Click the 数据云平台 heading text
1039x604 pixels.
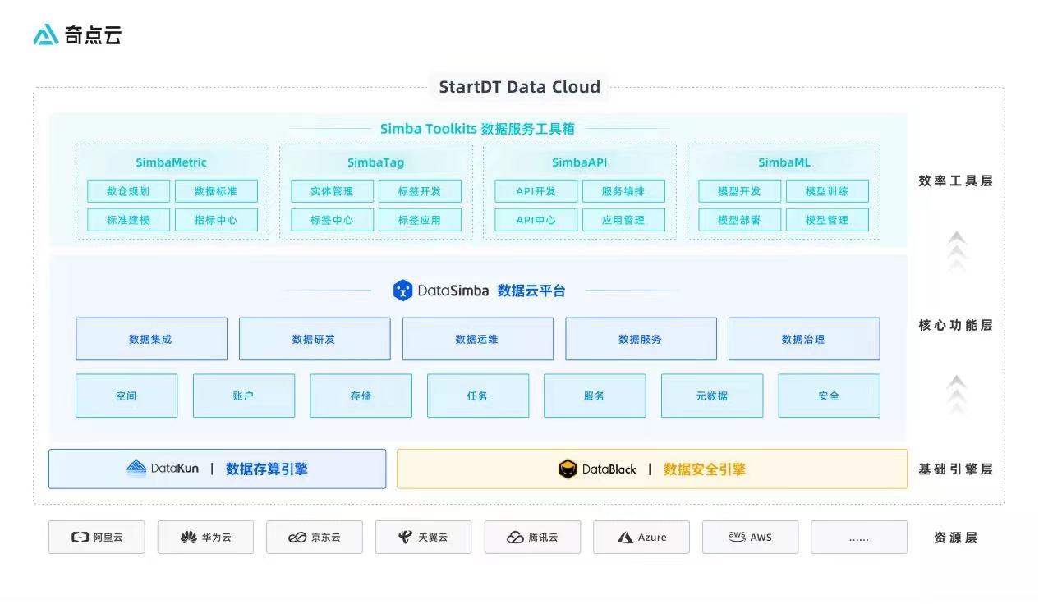point(531,291)
